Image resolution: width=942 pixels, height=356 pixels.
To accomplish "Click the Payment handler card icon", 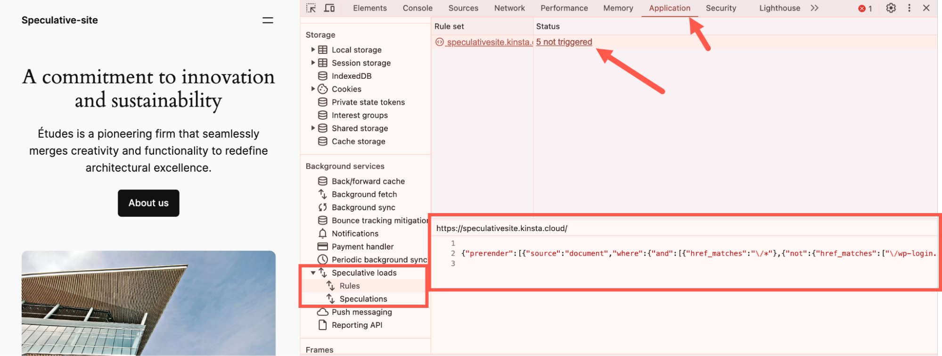I will click(323, 247).
